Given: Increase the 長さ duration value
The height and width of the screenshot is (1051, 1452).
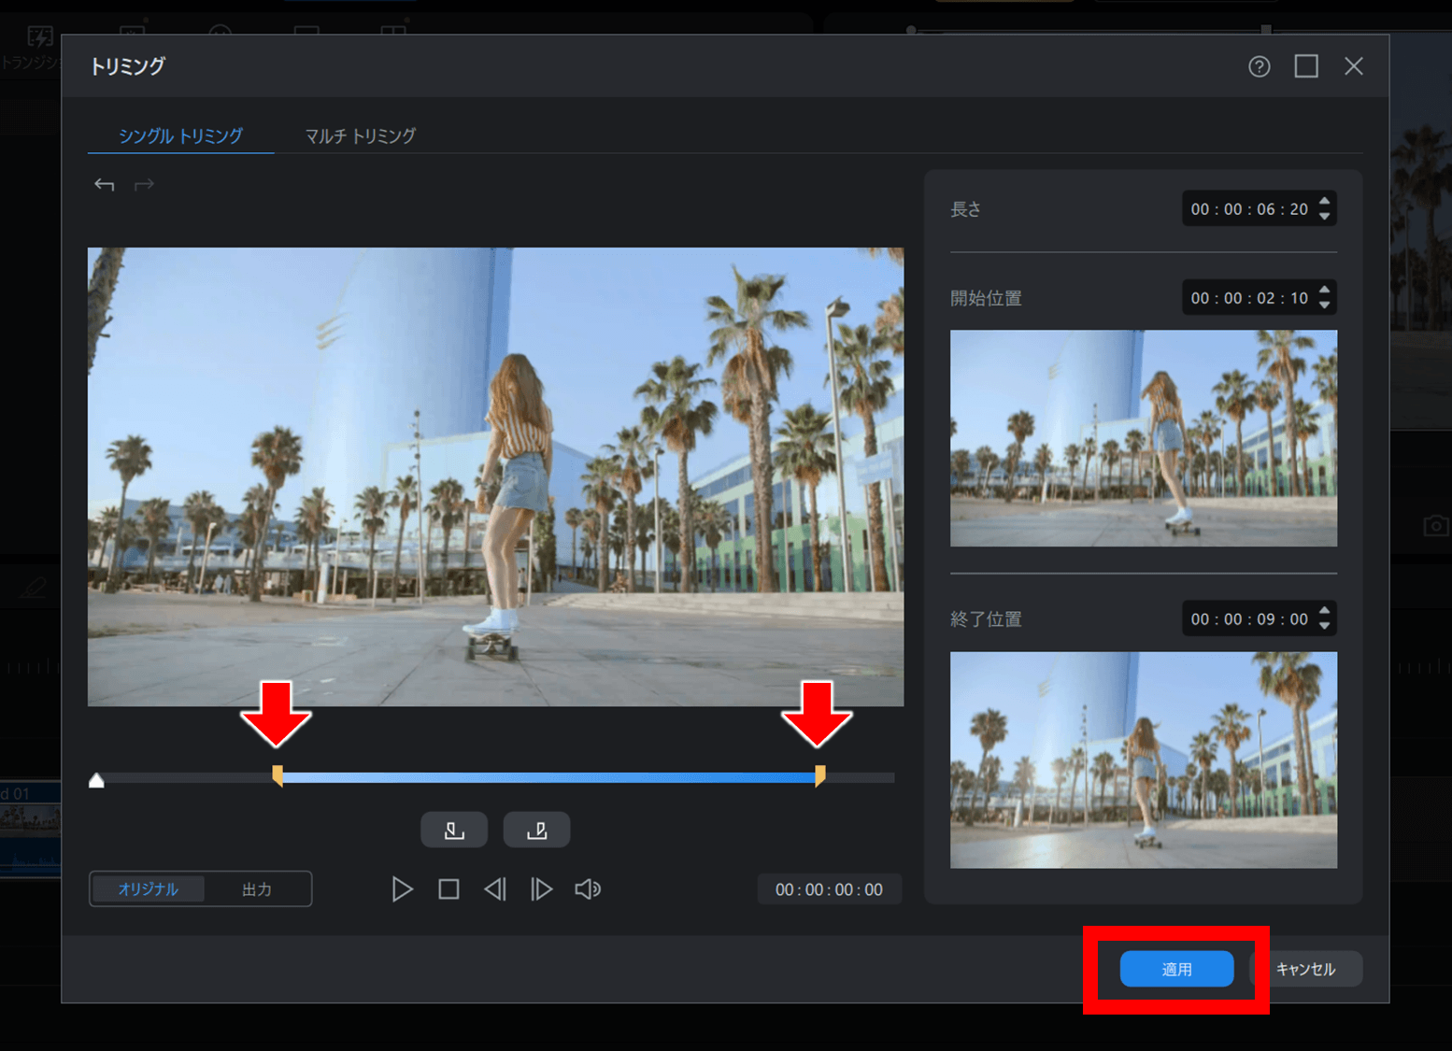Looking at the screenshot, I should click(x=1324, y=202).
